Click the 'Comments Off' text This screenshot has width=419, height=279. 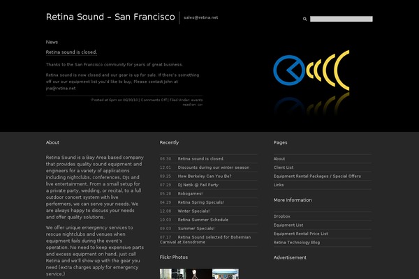tap(154, 100)
